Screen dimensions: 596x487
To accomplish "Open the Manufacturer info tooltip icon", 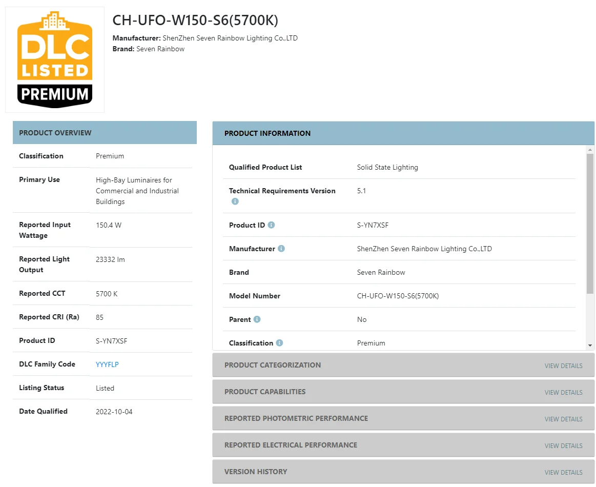I will 281,249.
